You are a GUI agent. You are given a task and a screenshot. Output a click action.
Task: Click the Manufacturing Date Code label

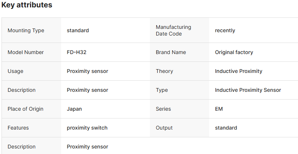(x=173, y=30)
